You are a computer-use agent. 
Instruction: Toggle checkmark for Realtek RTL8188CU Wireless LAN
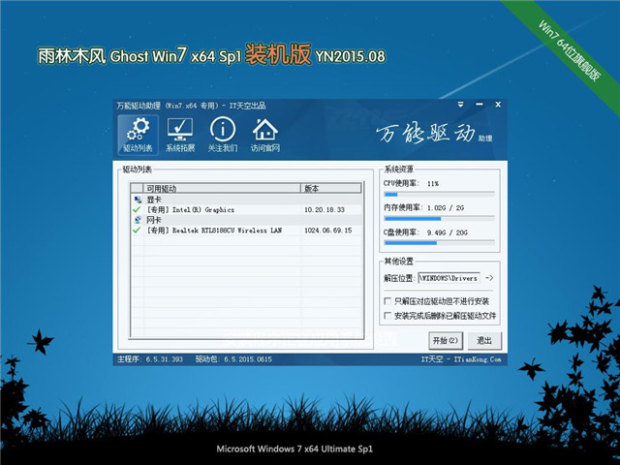[x=137, y=231]
